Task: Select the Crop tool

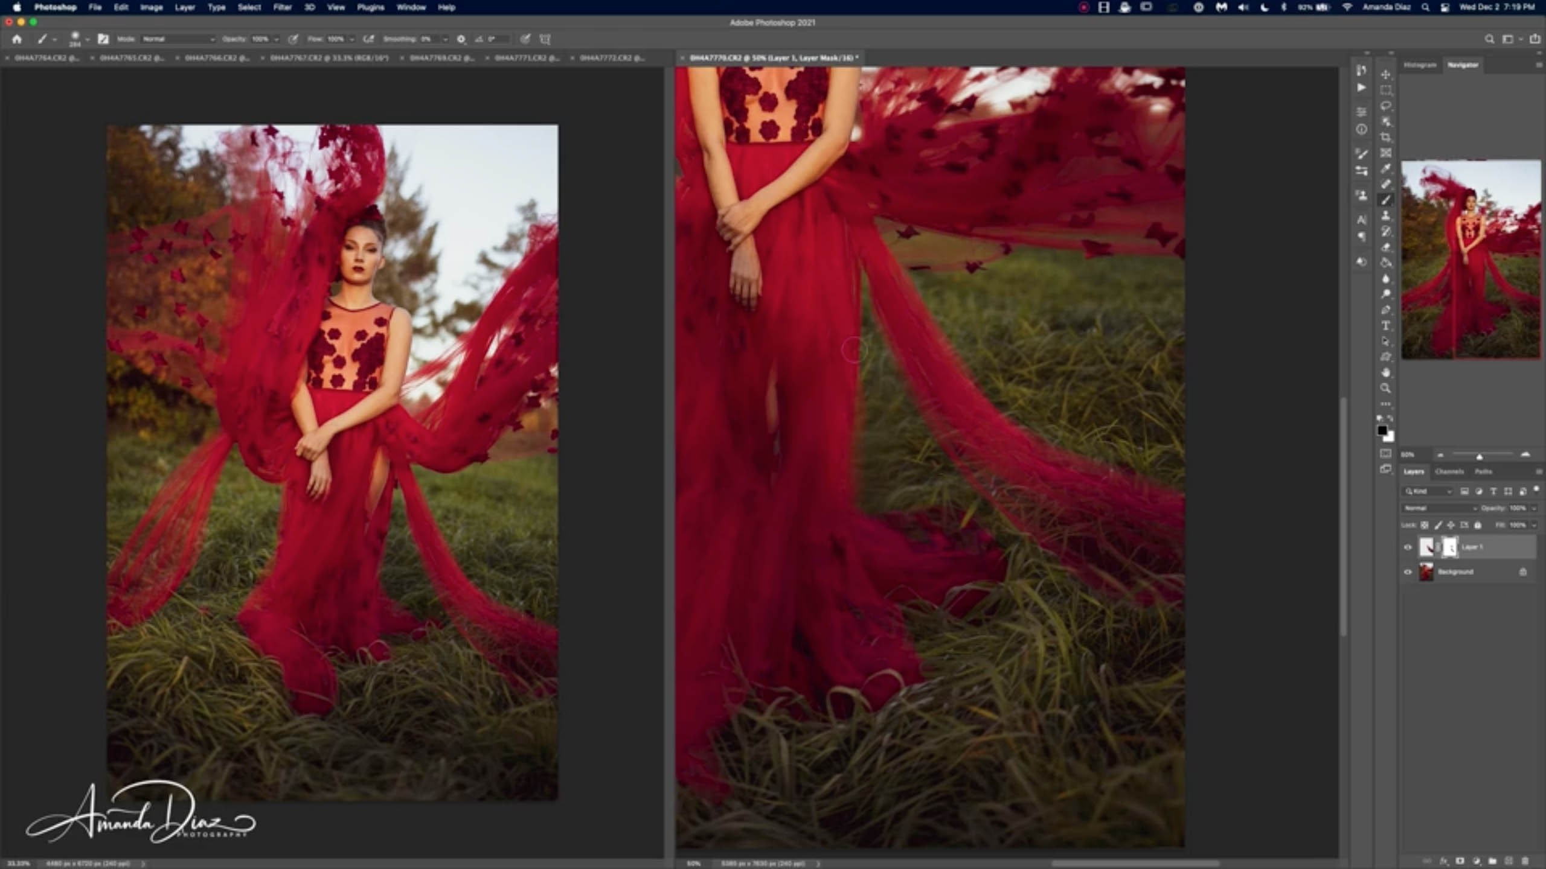Action: click(1385, 137)
